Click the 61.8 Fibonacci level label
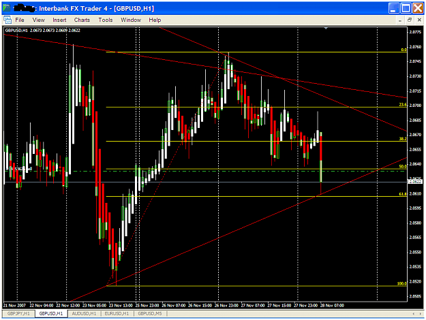Screen dimensions: 426x320 [x=403, y=194]
